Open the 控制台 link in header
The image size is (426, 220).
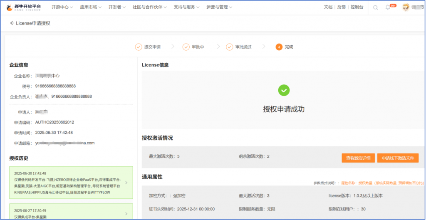[x=357, y=7]
